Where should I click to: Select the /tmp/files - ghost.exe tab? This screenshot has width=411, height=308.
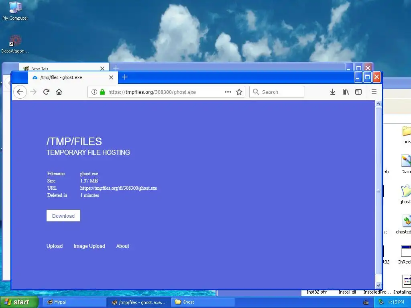[73, 77]
